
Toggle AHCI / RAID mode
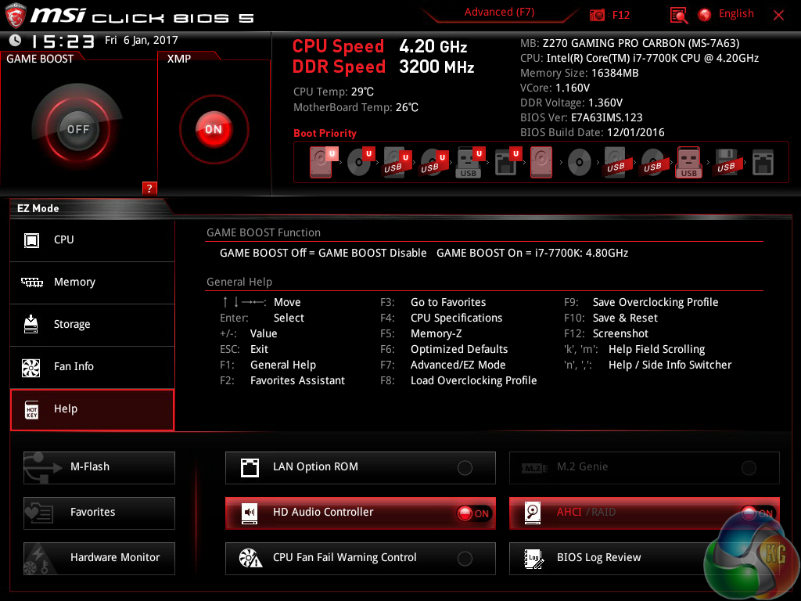(645, 513)
